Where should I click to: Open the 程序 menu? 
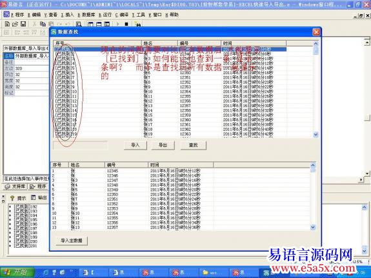(x=17, y=15)
